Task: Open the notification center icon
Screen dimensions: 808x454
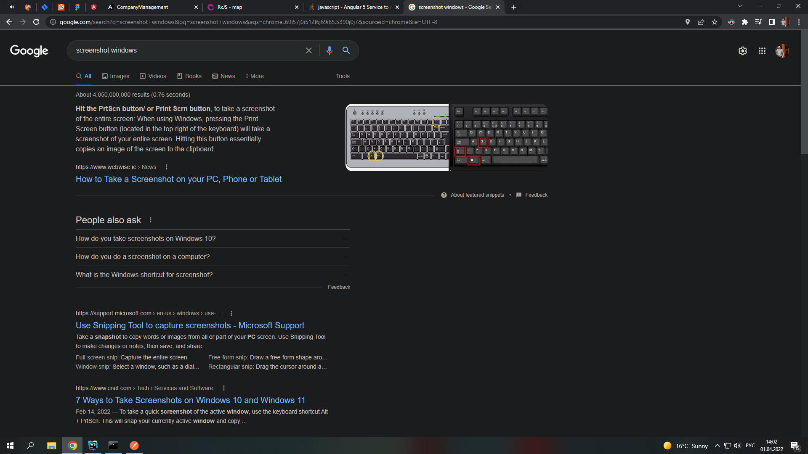Action: coord(795,446)
